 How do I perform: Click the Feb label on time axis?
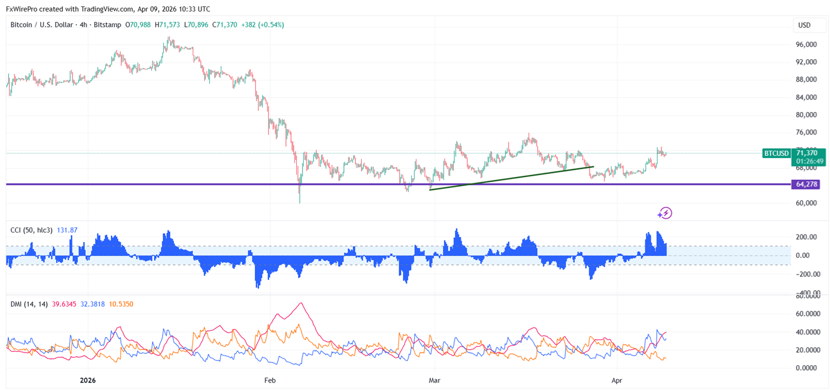[x=270, y=380]
